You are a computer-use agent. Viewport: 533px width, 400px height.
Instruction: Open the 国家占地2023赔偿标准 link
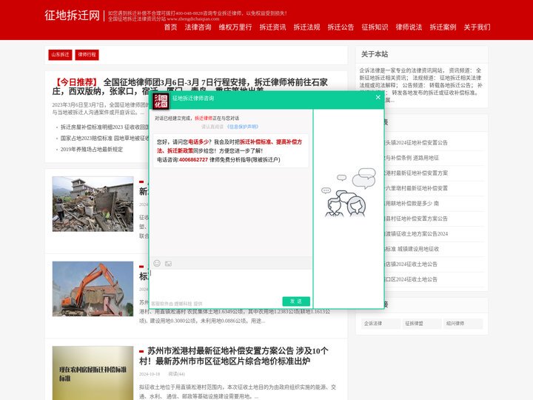click(x=104, y=138)
